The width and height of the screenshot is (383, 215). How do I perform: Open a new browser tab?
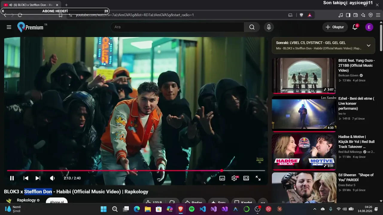pyautogui.click(x=66, y=5)
